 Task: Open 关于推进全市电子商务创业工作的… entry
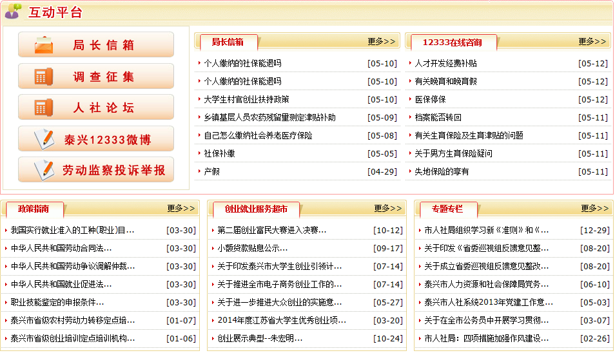click(x=279, y=285)
